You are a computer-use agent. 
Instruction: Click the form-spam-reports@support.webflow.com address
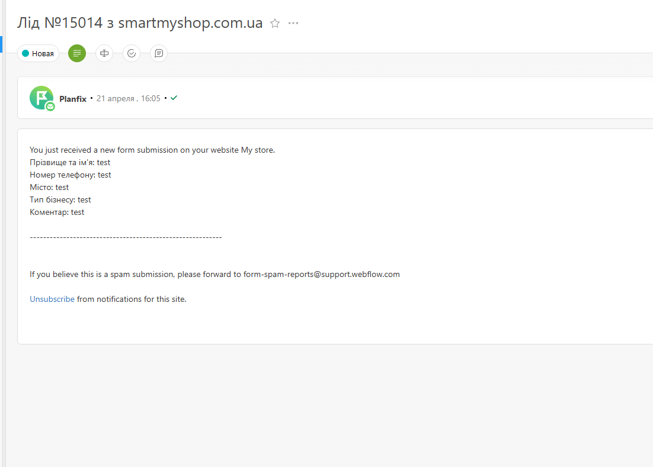click(322, 275)
